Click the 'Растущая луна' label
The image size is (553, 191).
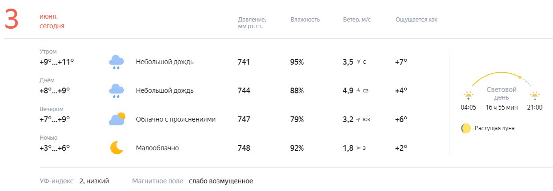click(494, 128)
